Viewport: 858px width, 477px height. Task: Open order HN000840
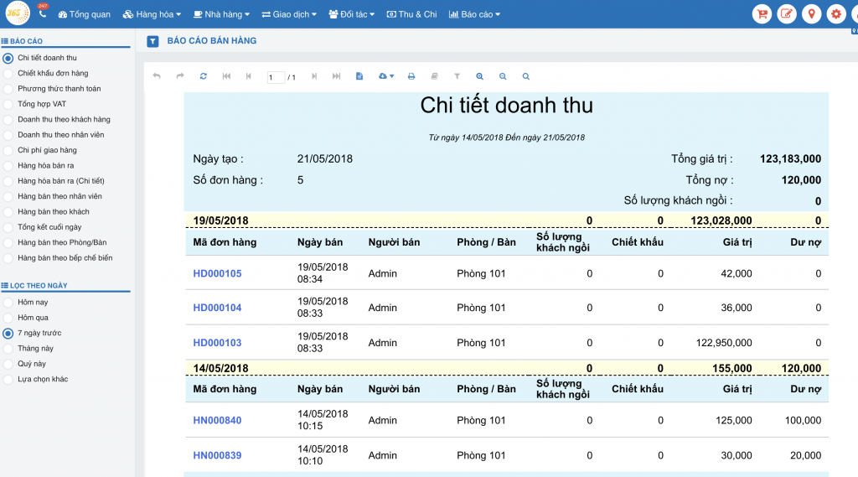coord(217,421)
